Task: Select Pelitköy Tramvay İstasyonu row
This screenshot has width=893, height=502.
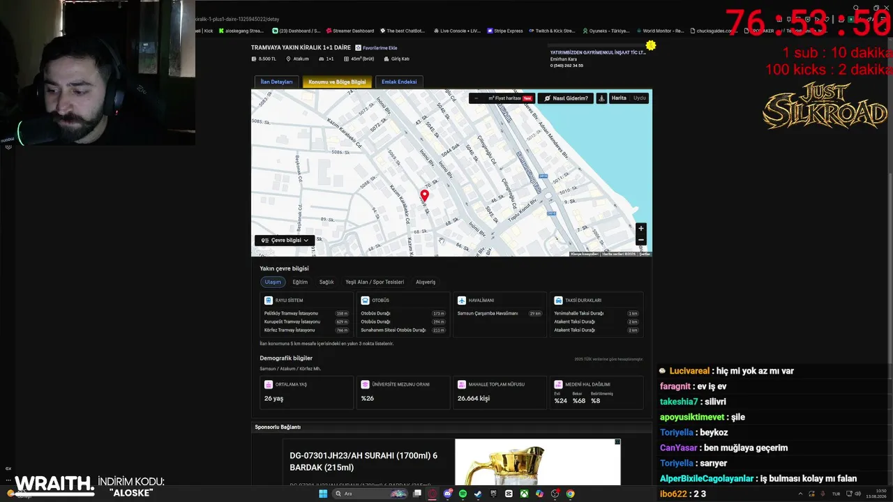Action: [306, 314]
